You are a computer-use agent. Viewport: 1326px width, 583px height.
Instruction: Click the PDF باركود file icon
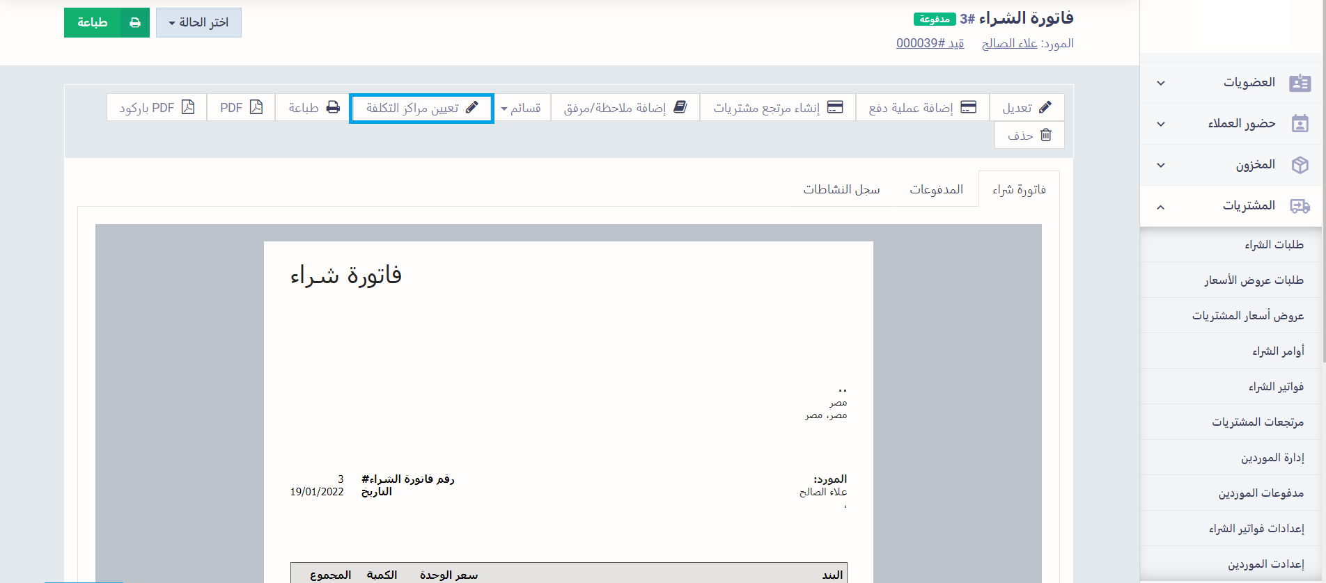[x=188, y=107]
